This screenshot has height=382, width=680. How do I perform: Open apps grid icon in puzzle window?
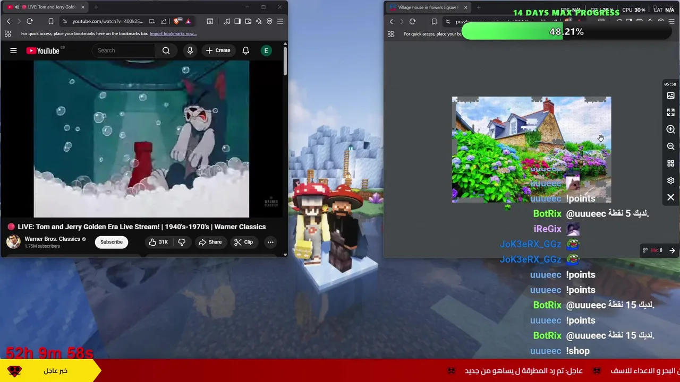pyautogui.click(x=390, y=34)
